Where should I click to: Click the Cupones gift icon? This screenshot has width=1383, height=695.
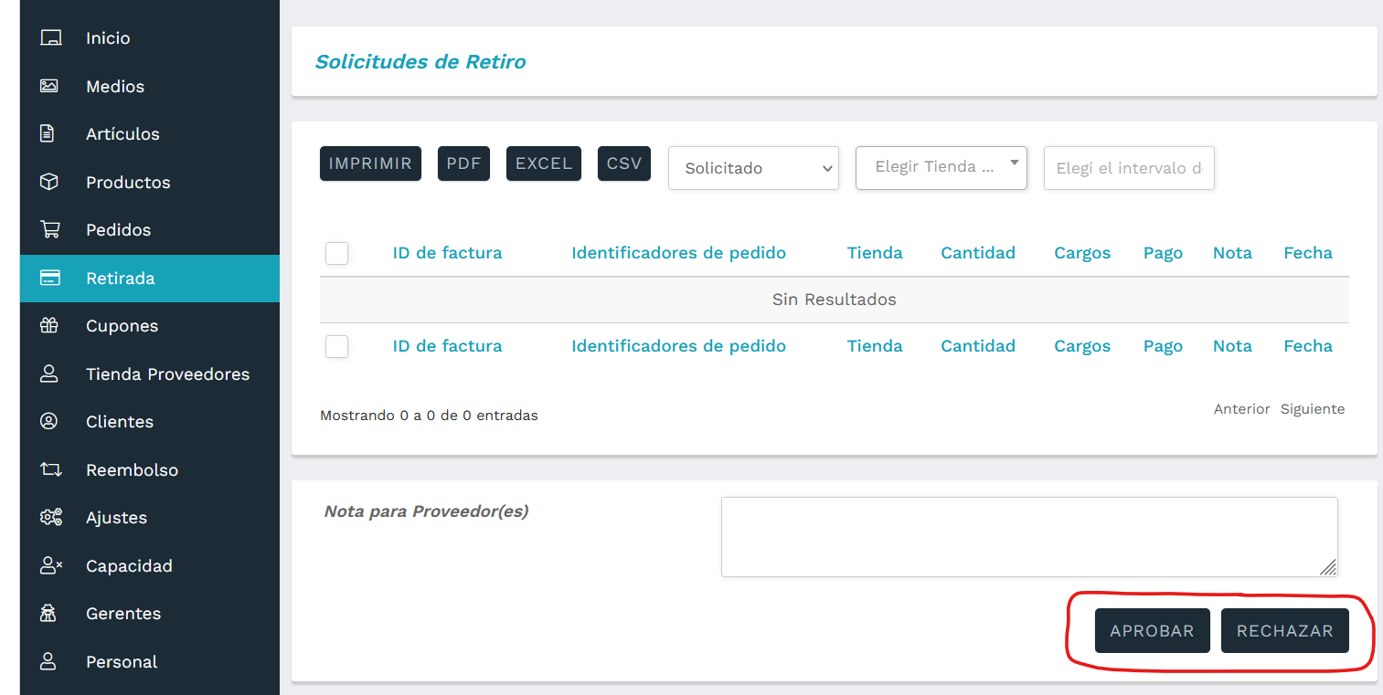pos(51,325)
